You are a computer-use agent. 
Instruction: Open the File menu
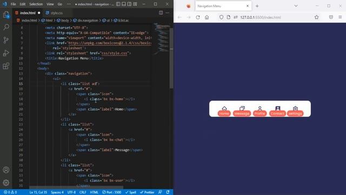pyautogui.click(x=13, y=4)
